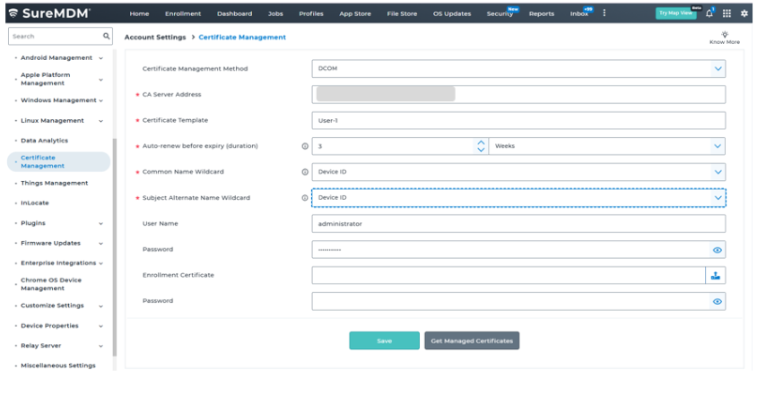Go to the Reports tab
The height and width of the screenshot is (396, 757).
click(541, 13)
